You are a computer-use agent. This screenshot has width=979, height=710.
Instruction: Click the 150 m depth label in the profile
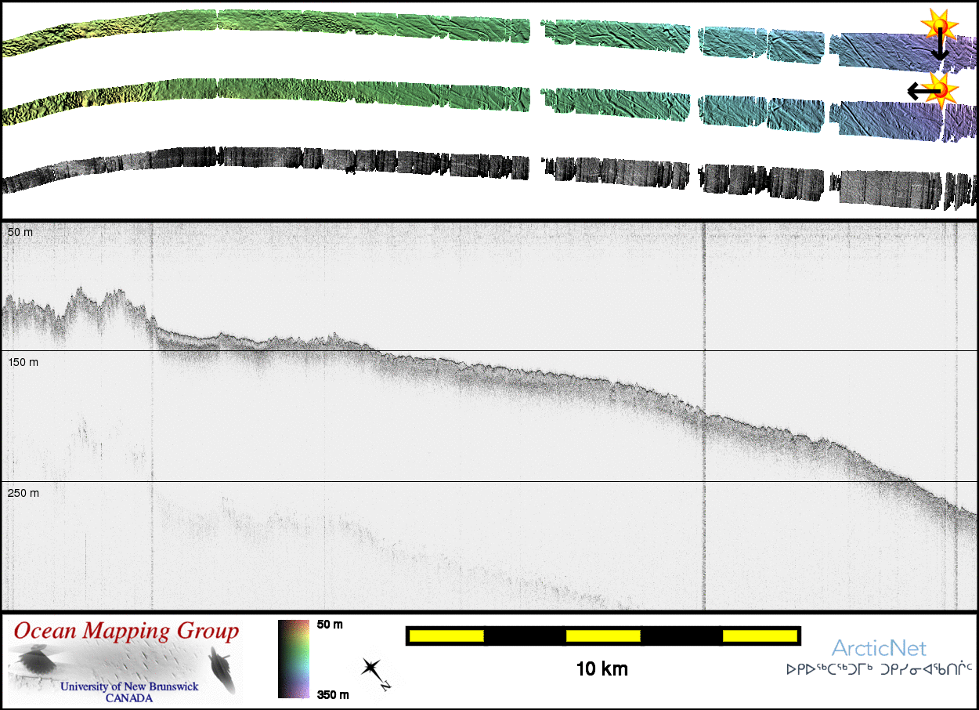[x=23, y=362]
